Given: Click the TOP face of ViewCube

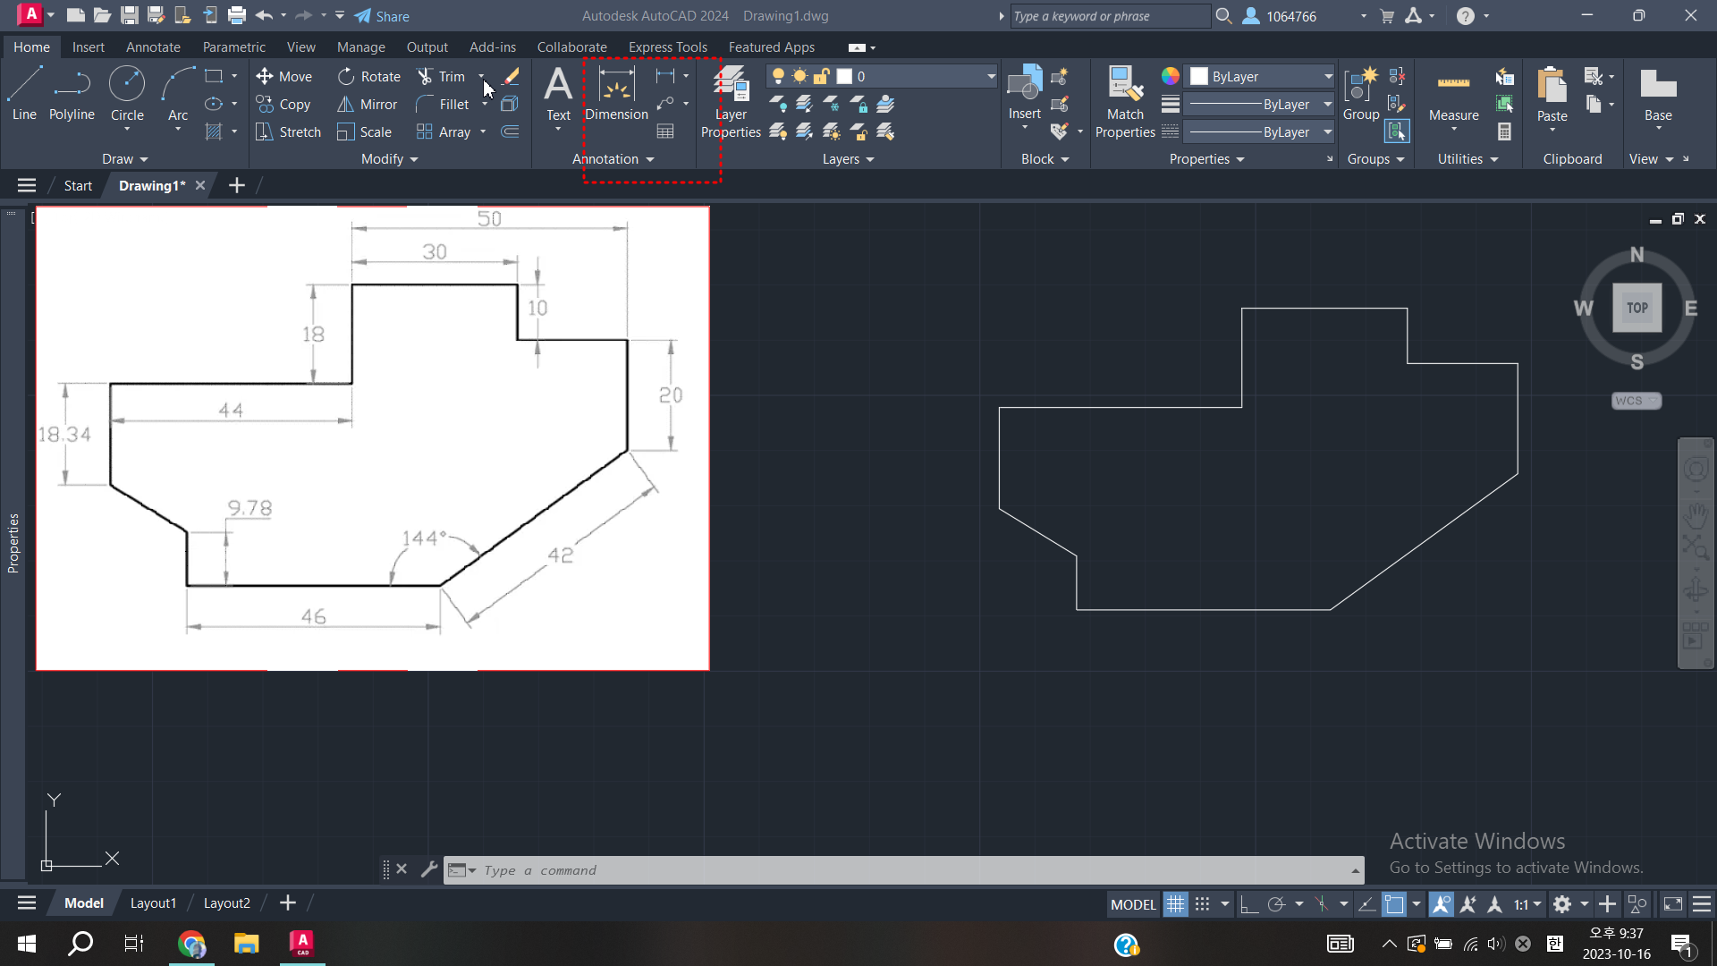Looking at the screenshot, I should pos(1637,308).
